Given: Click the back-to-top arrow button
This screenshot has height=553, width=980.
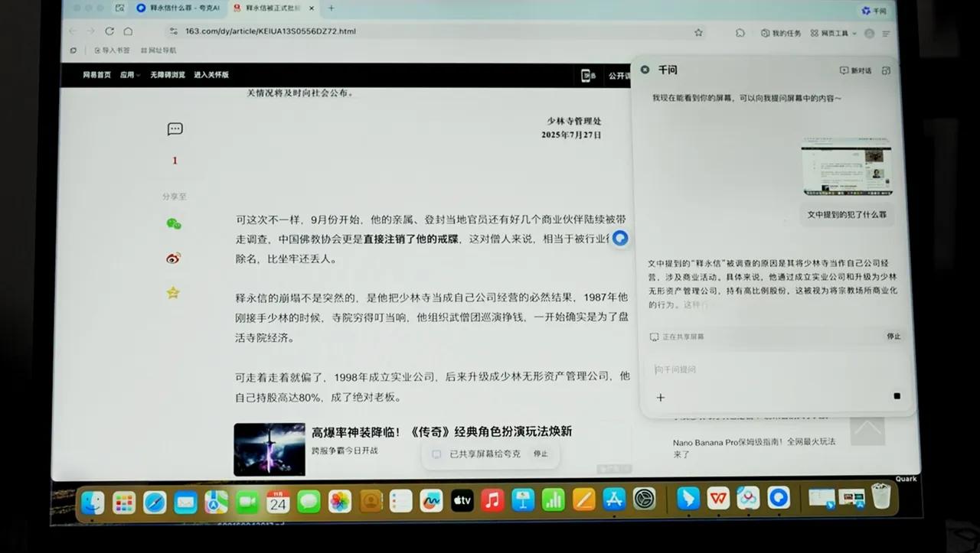Looking at the screenshot, I should 867,430.
